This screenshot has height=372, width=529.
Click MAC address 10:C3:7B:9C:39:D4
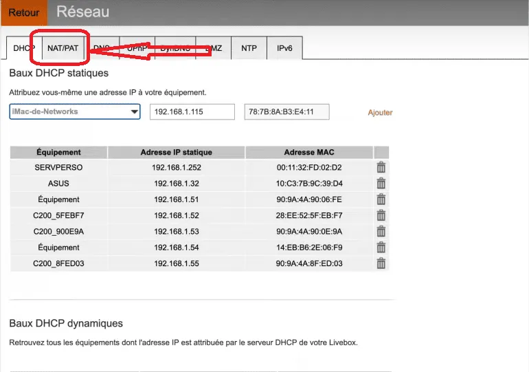[x=309, y=184]
